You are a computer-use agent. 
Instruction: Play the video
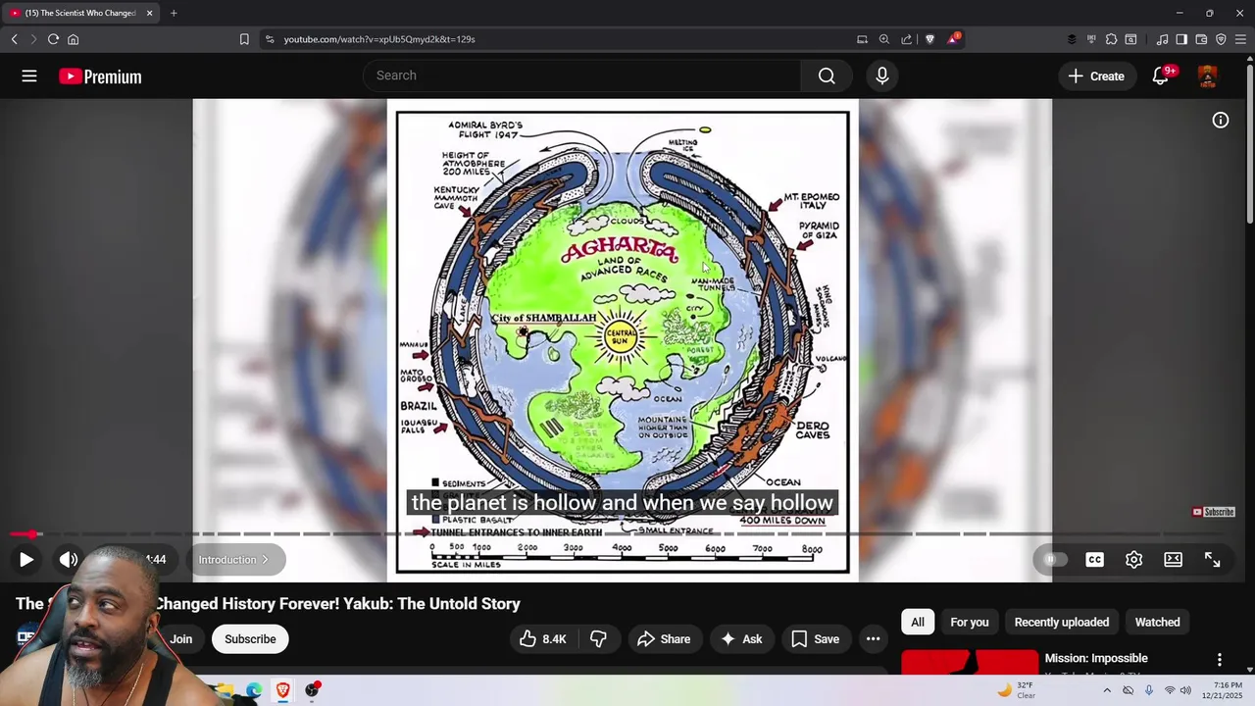tap(26, 559)
